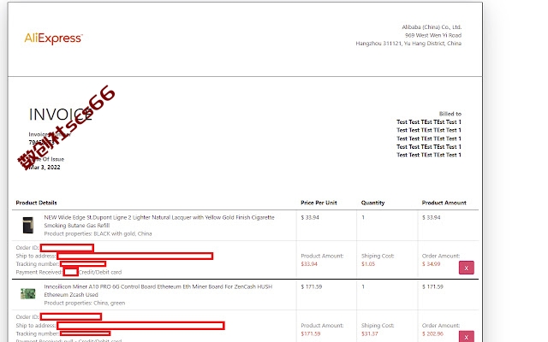This screenshot has height=342, width=548.
Task: Click the $ 171.59 price per unit
Action: (312, 286)
